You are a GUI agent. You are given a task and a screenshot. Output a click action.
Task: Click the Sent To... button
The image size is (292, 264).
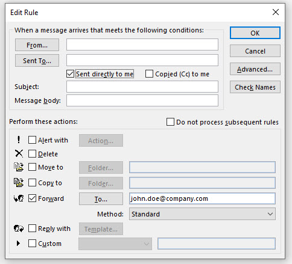click(x=37, y=61)
